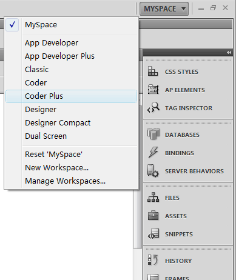236x280 pixels.
Task: Open Manage Workspaces... dialog
Action: [x=71, y=181]
